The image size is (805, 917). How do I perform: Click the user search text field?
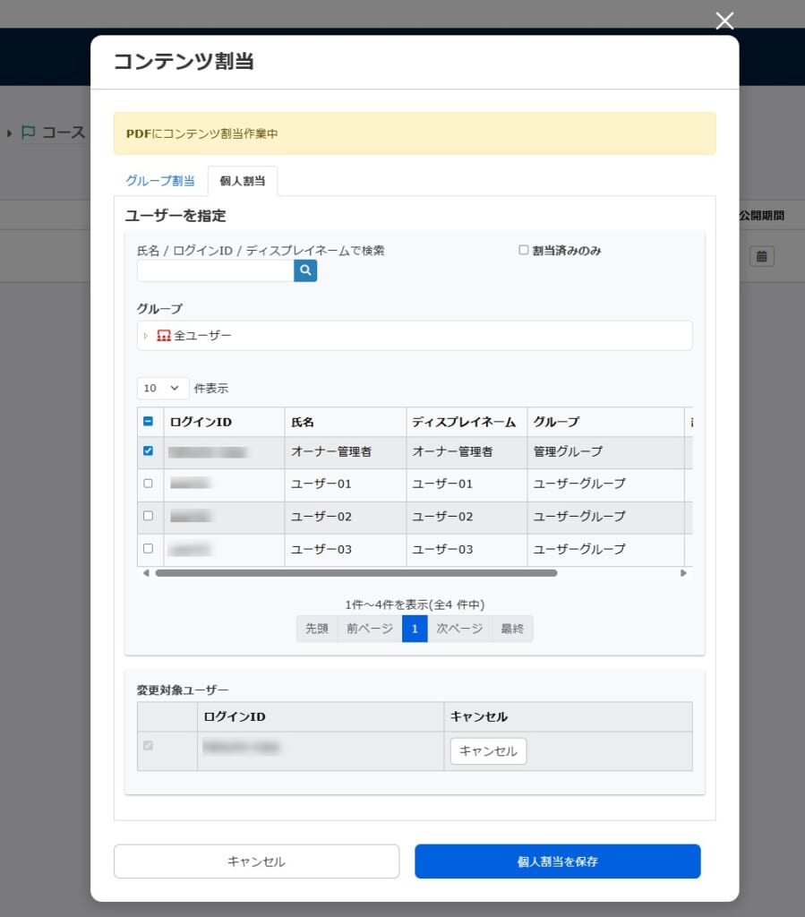click(215, 270)
